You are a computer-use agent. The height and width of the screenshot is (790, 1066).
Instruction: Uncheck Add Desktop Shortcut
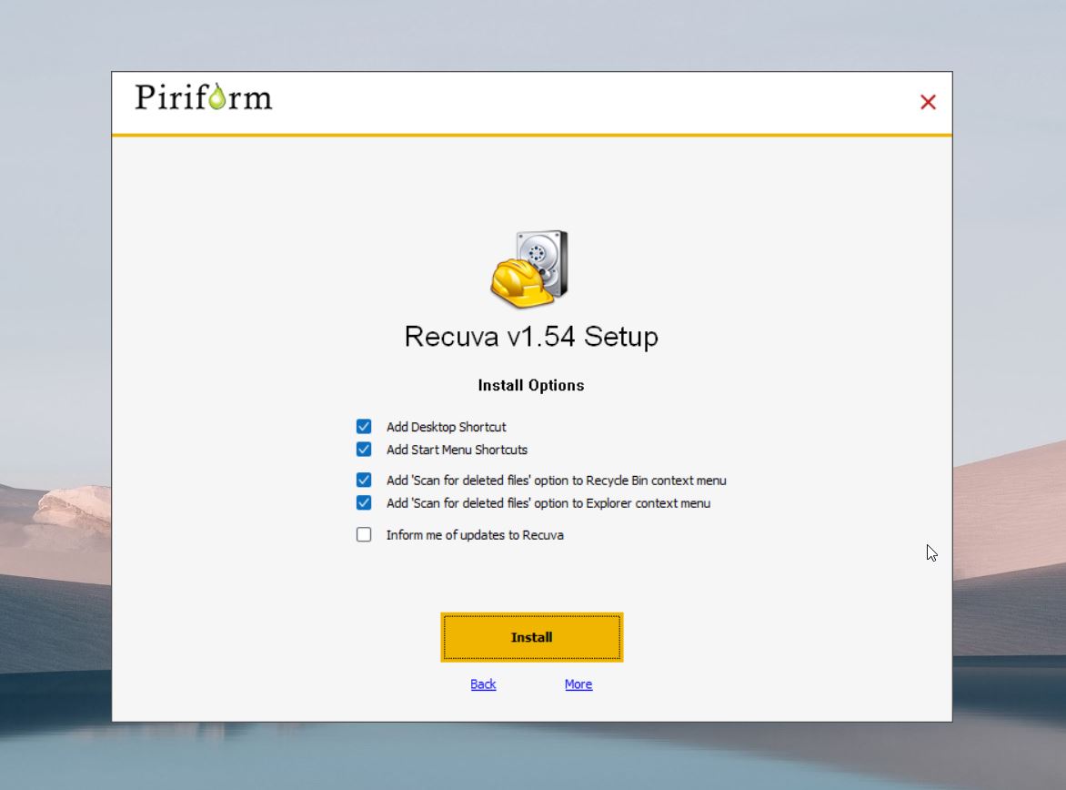point(364,427)
